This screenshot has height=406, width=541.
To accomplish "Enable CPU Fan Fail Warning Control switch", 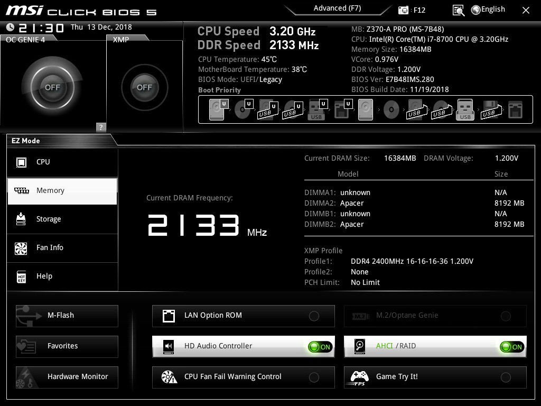I will tap(314, 377).
